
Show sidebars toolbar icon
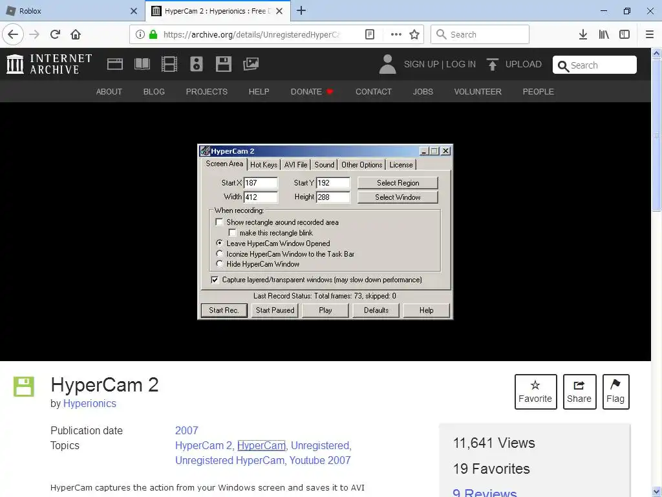pos(625,34)
